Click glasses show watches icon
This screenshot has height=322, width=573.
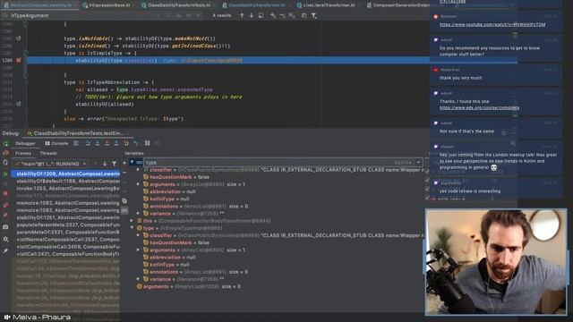124,211
